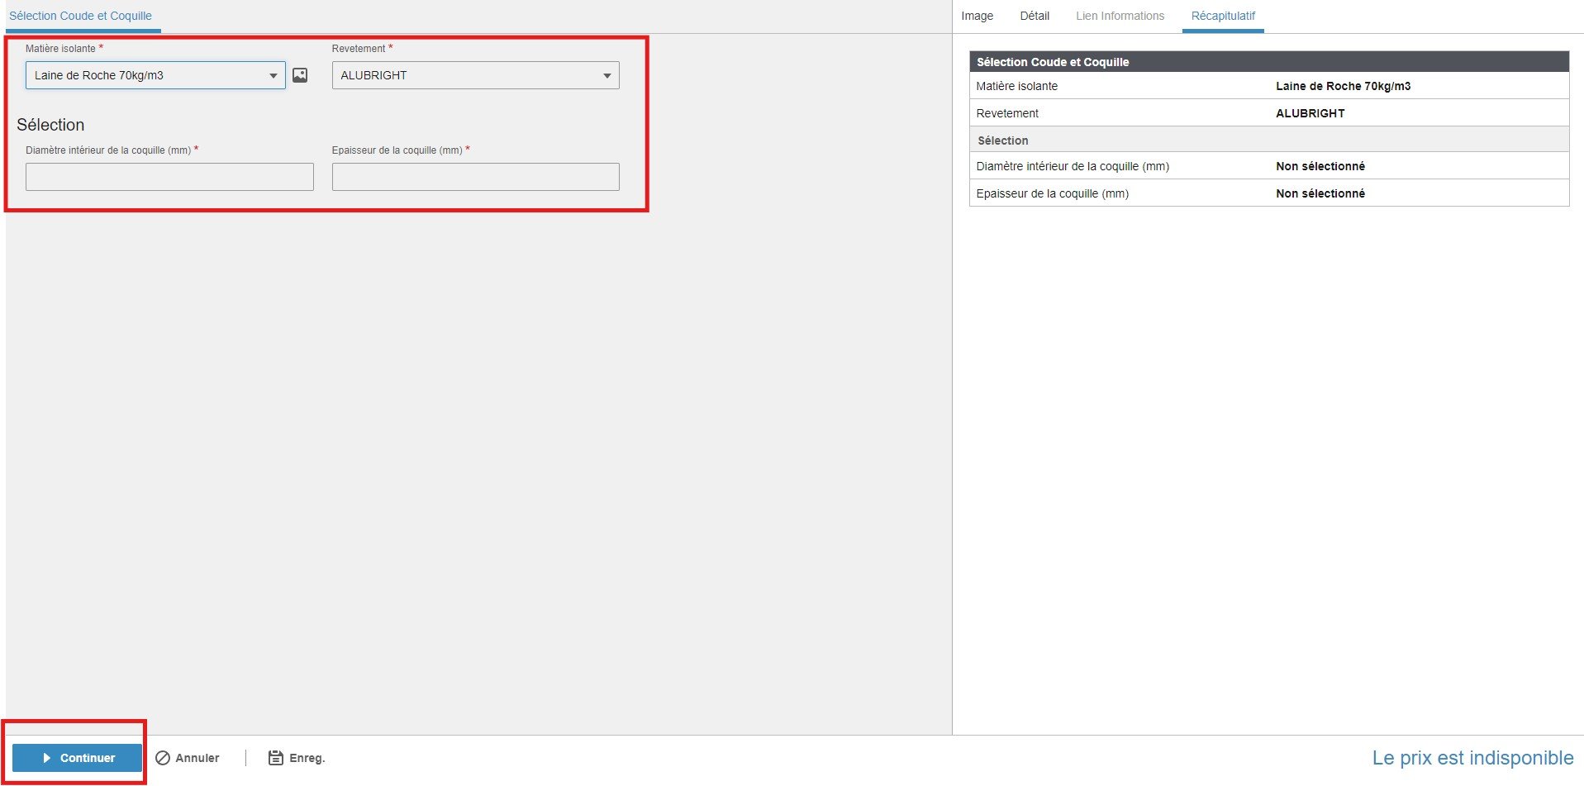Click the Diamètre intérieur de la coquille field

[169, 176]
